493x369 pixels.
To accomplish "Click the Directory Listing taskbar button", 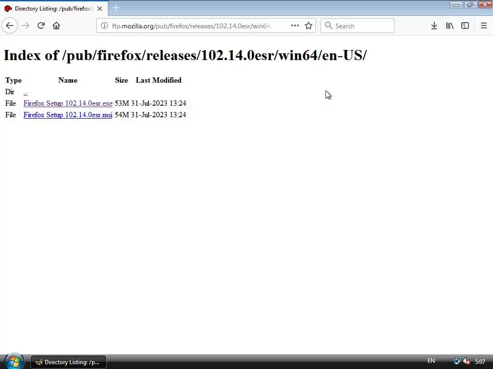I will coord(68,362).
